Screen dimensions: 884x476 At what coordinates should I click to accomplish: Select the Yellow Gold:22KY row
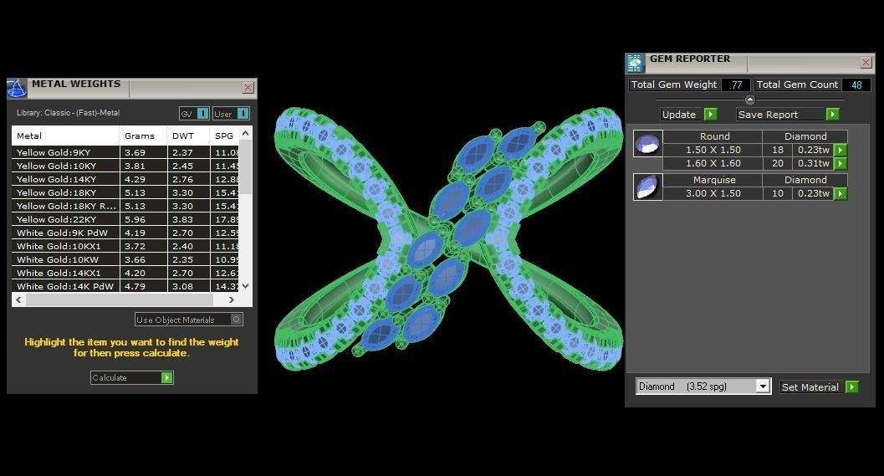[x=125, y=219]
